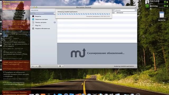Open the gear action dropdown menu
The width and height of the screenshot is (169, 95).
pyautogui.click(x=61, y=66)
